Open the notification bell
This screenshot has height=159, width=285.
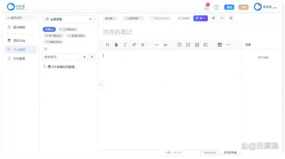point(206,7)
